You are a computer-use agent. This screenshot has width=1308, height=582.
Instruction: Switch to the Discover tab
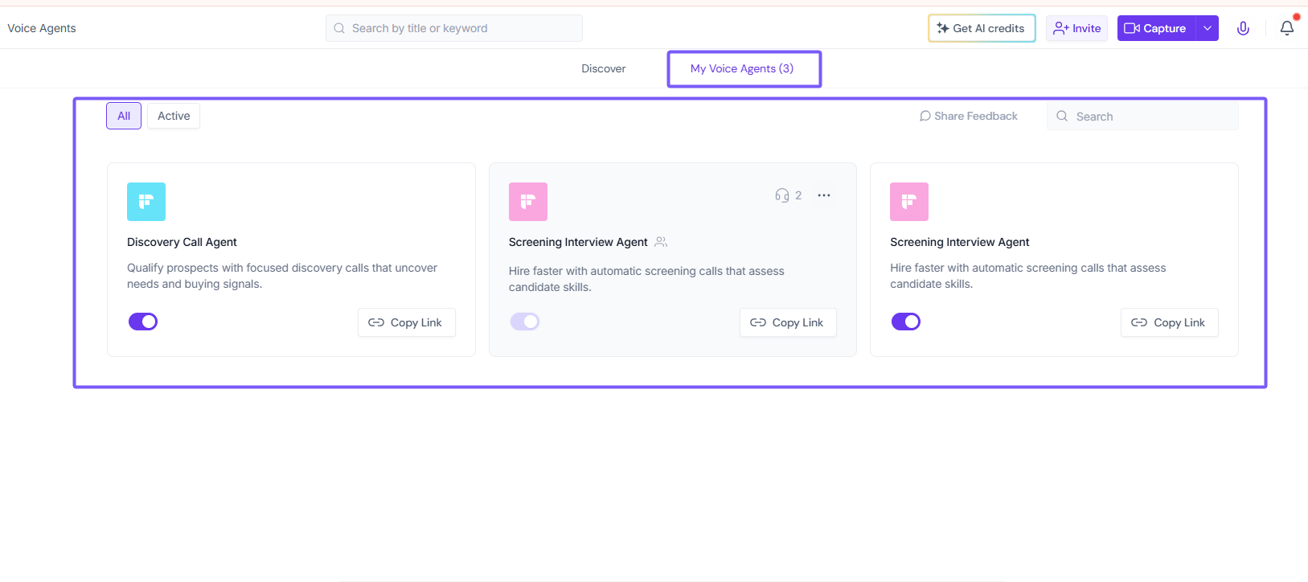604,68
